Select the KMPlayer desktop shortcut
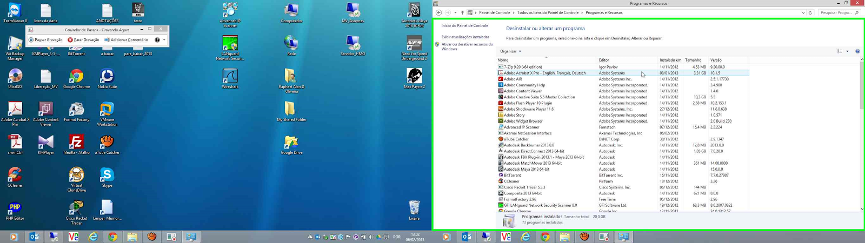The height and width of the screenshot is (243, 865). [x=46, y=145]
